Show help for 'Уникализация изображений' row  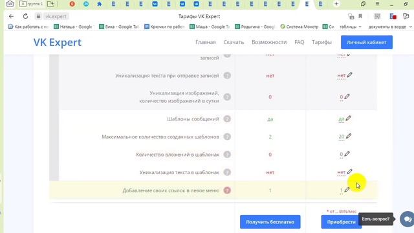227,97
